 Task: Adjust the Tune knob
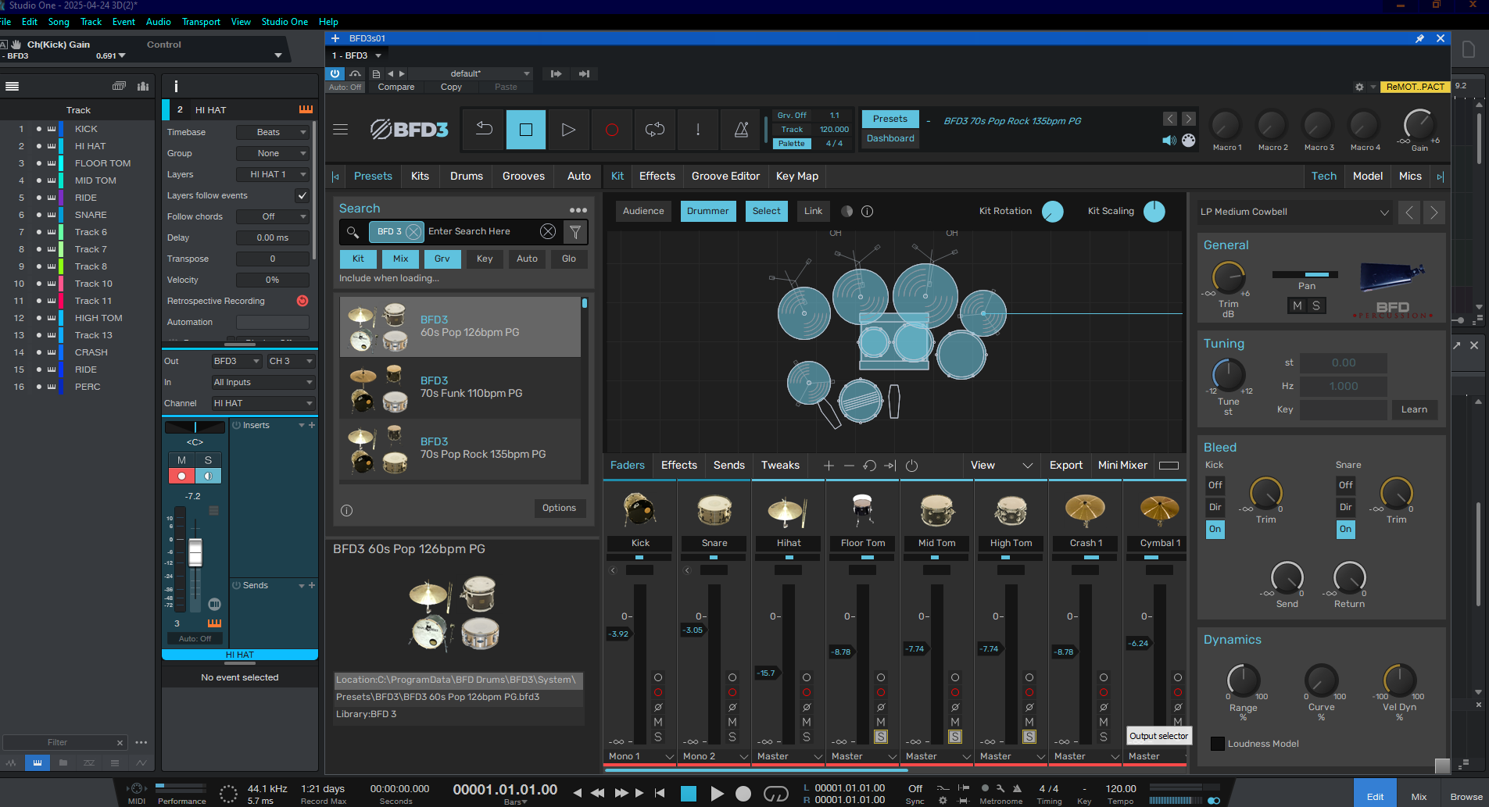point(1228,375)
